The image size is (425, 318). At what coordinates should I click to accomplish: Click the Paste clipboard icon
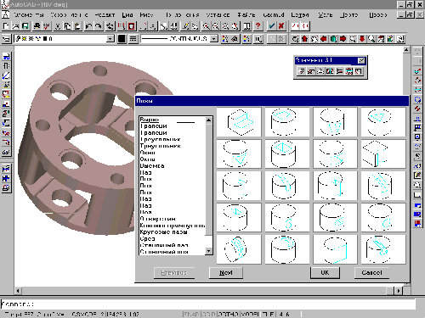77,26
